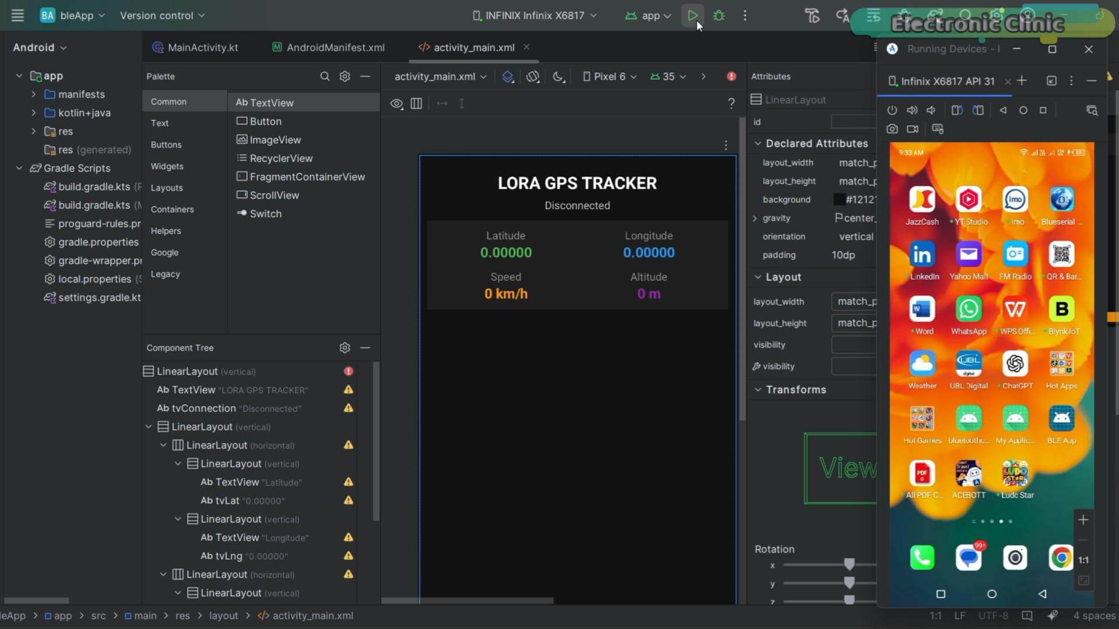The image size is (1119, 629).
Task: Click the Debug app bug icon
Action: click(x=719, y=16)
